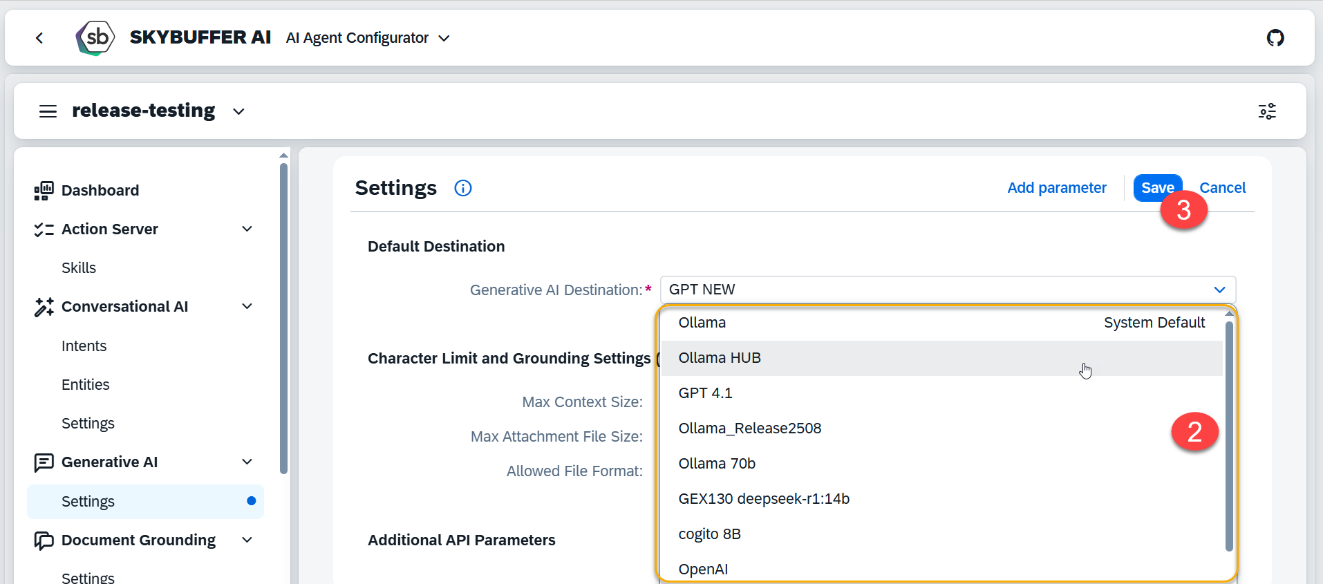1323x584 pixels.
Task: Open the hamburger menu icon
Action: click(48, 111)
